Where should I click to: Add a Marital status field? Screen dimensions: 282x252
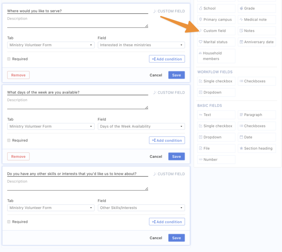216,42
